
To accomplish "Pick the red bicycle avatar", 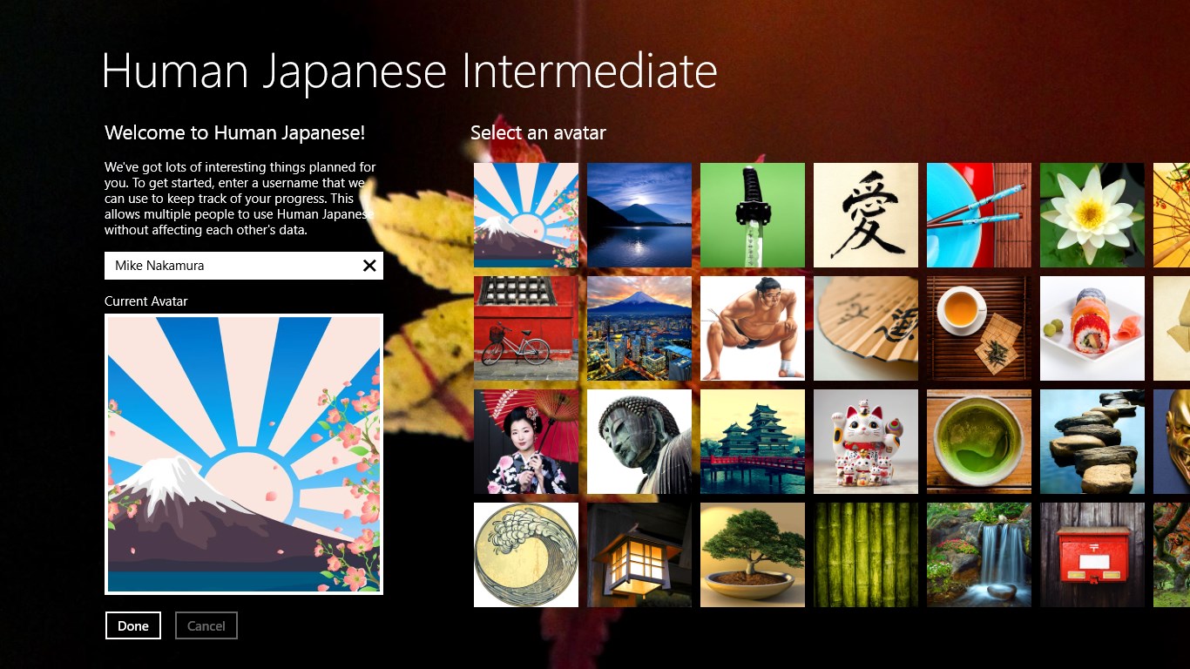I will [525, 328].
